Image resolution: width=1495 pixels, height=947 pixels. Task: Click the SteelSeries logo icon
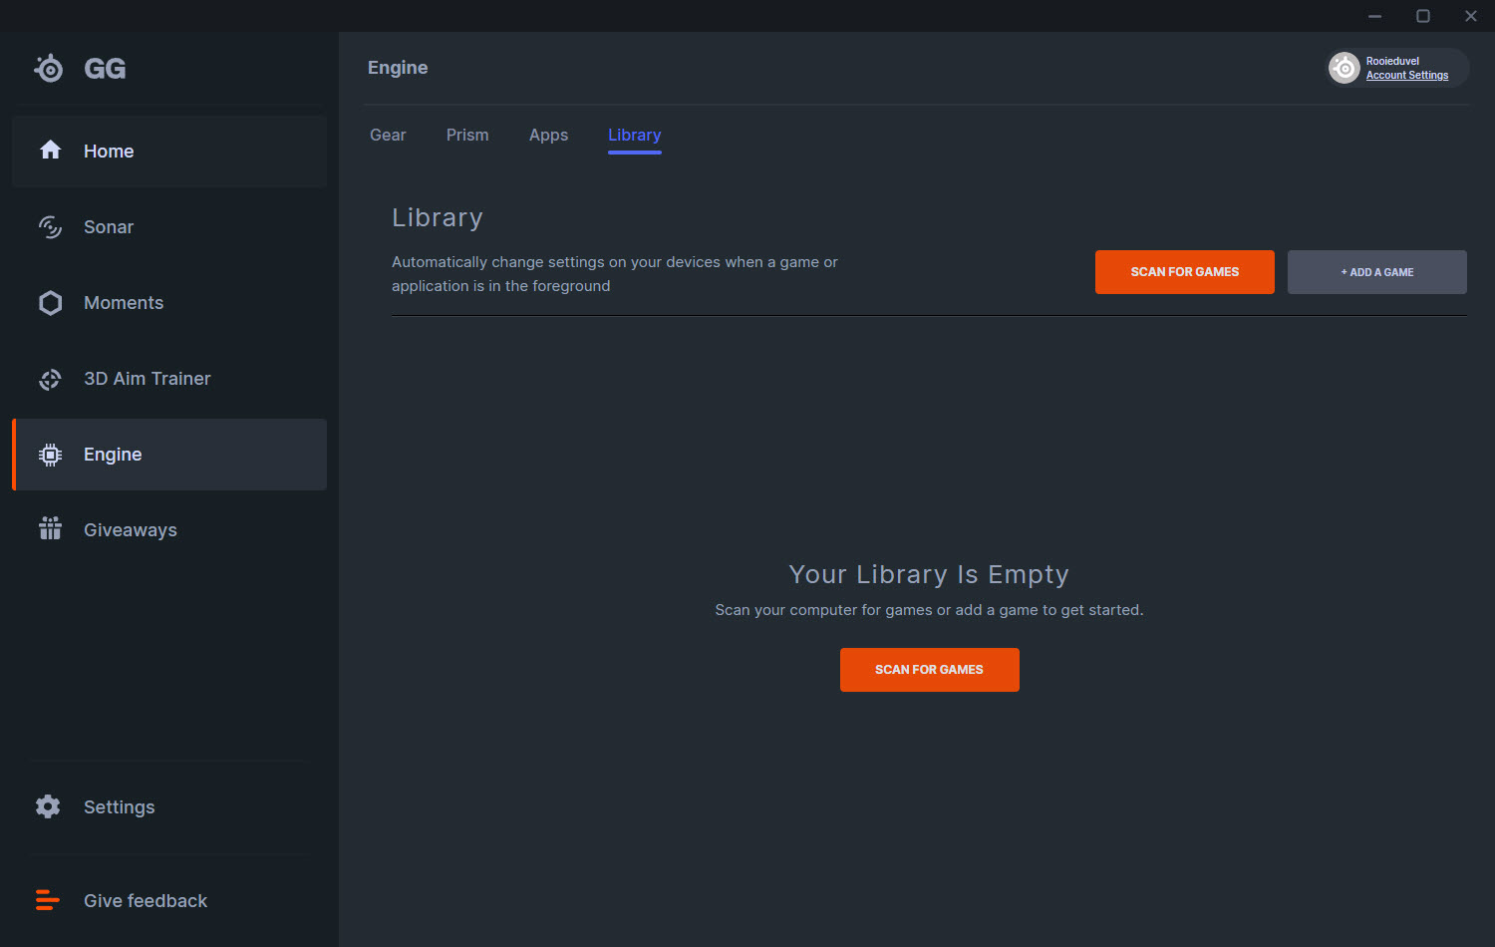point(49,68)
